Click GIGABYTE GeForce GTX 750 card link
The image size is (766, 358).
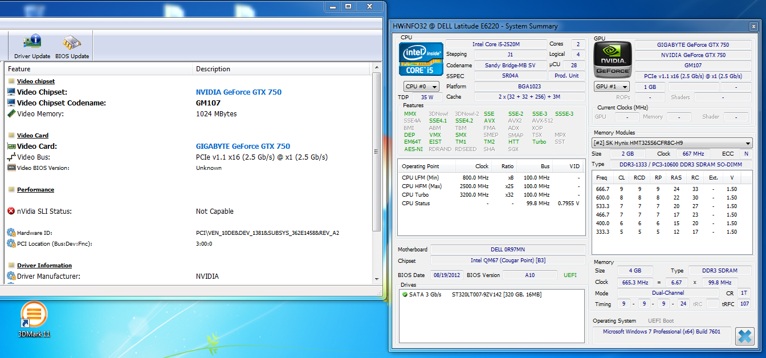pos(243,146)
